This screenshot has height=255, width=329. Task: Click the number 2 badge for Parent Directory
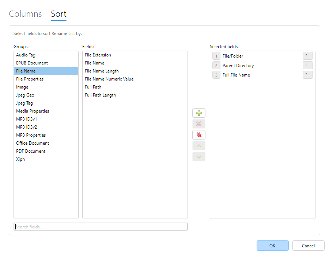(216, 66)
